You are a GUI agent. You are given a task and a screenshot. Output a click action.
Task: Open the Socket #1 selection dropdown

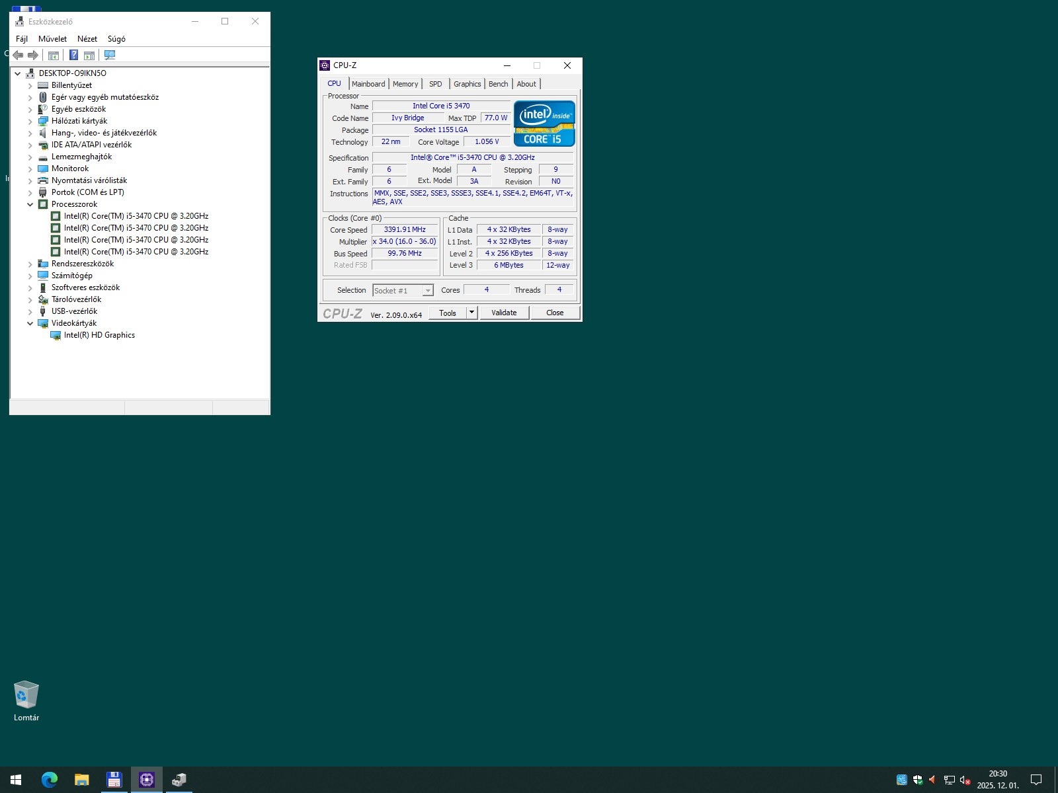(428, 291)
